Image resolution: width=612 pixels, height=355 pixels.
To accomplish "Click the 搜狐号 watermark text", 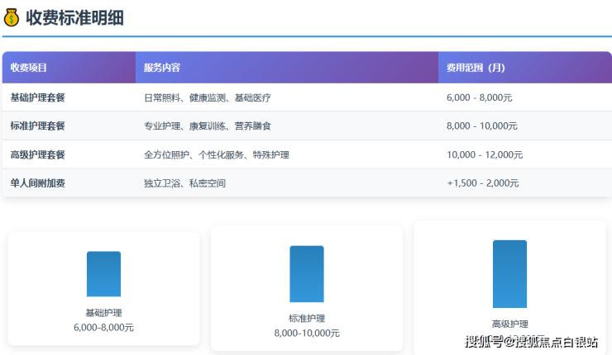I will click(x=485, y=342).
